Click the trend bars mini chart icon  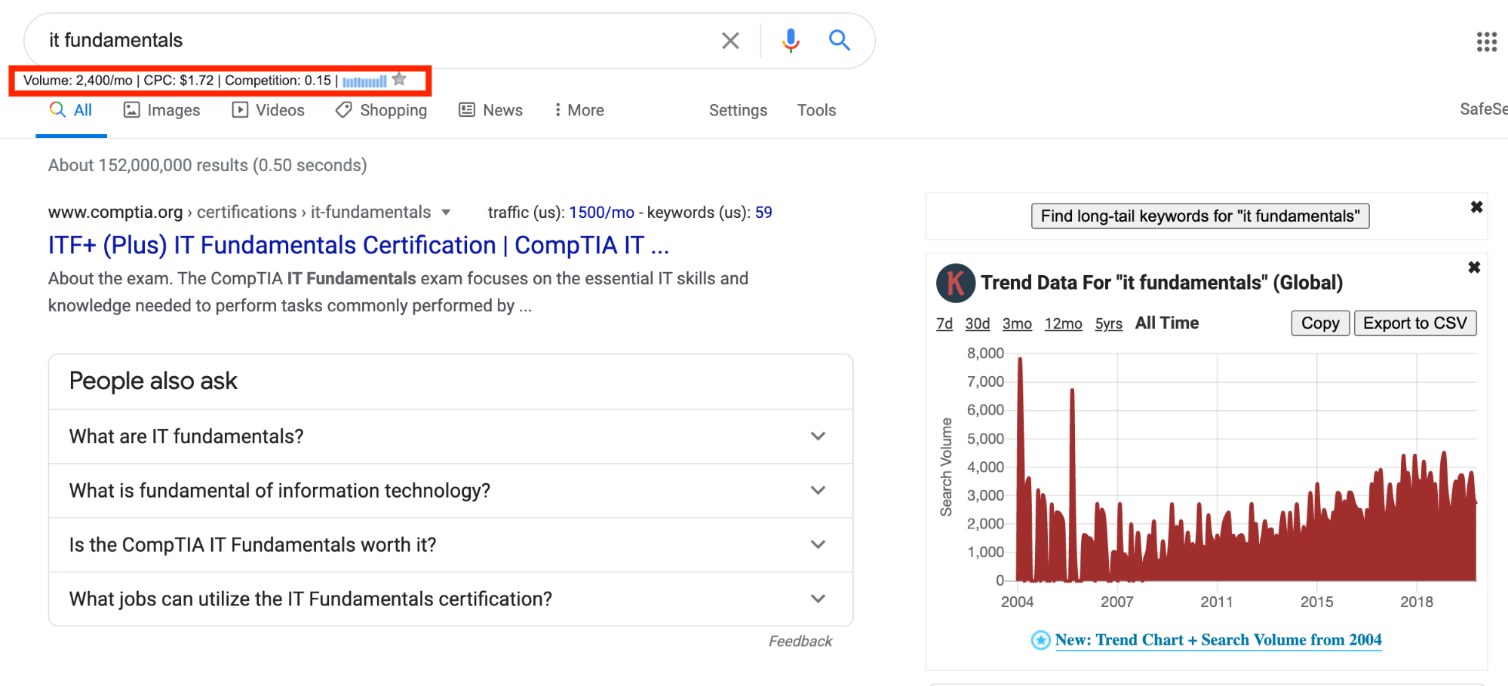click(364, 81)
